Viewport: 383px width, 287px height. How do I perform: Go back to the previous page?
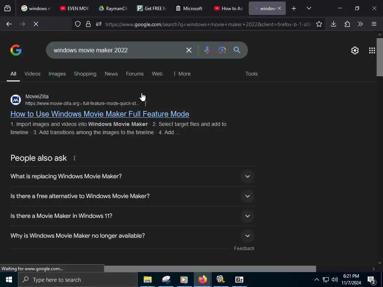9,24
